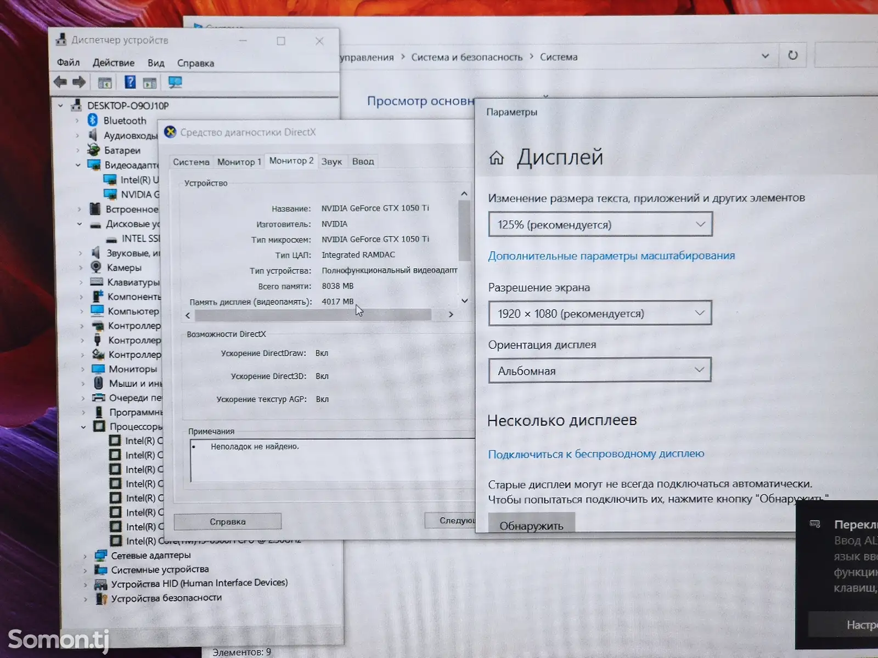Select the Сетевые адаптеры icon
This screenshot has width=878, height=658.
(x=101, y=555)
